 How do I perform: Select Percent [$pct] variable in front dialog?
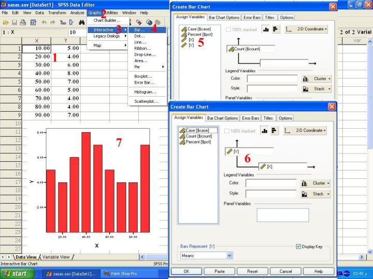(198, 142)
